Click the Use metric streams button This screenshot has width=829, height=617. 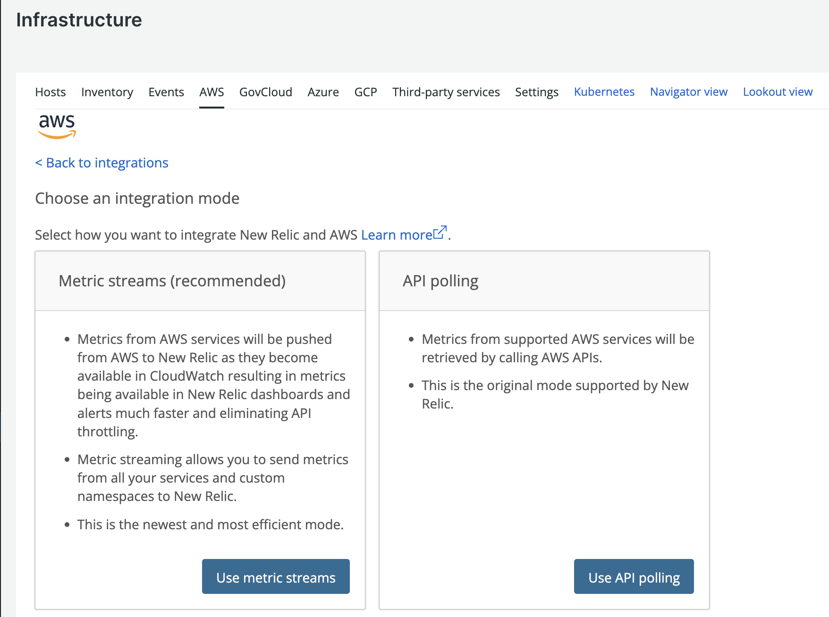click(276, 576)
